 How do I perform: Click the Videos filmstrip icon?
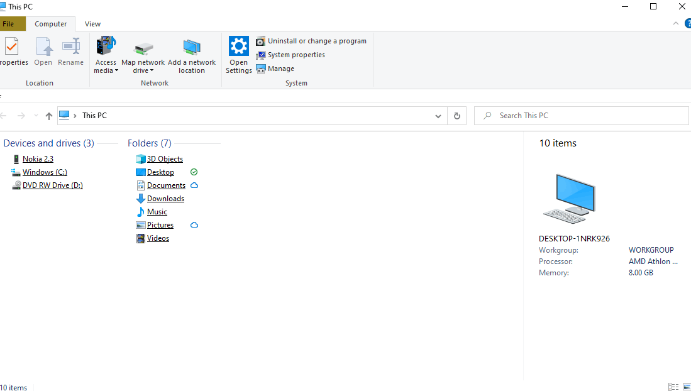141,238
